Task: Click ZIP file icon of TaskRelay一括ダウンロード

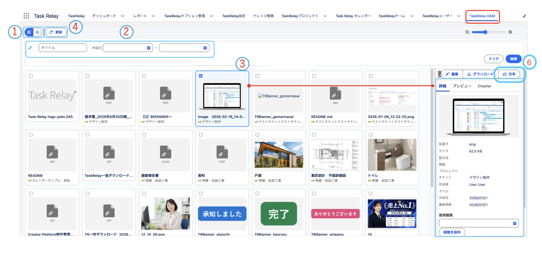Action: pyautogui.click(x=109, y=152)
